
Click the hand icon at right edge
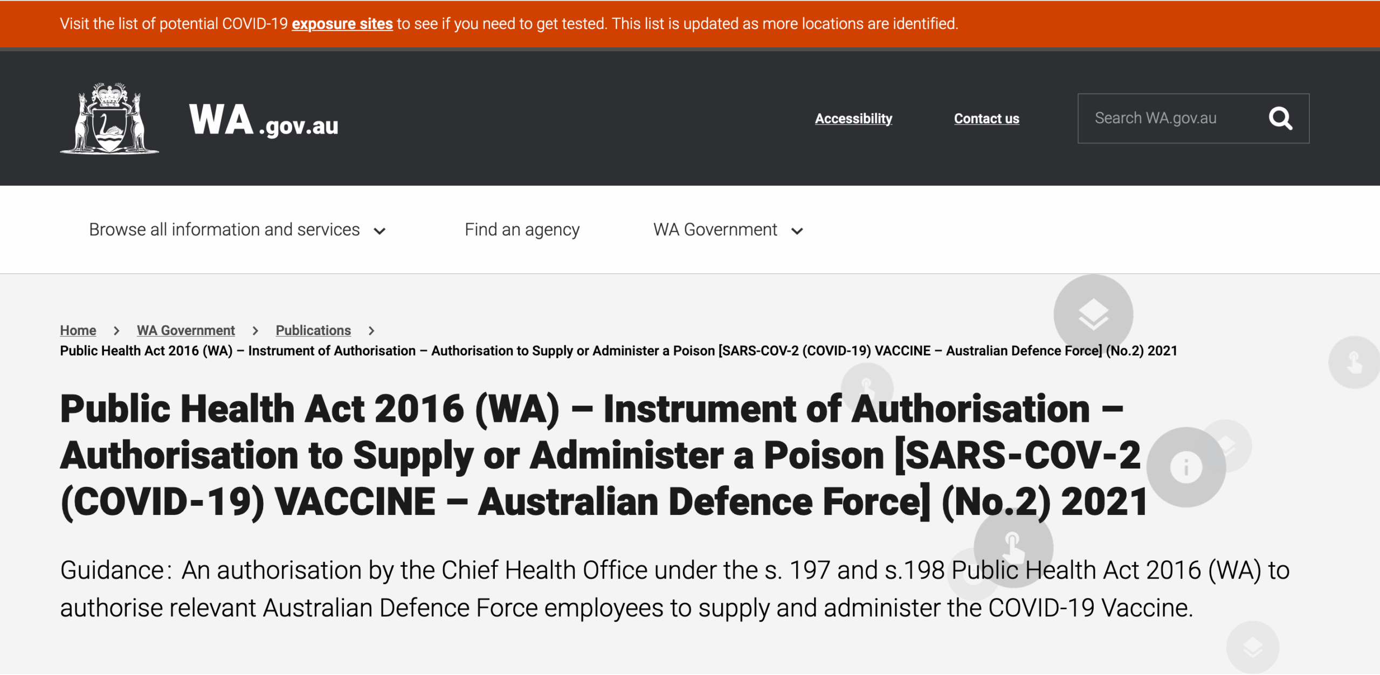coord(1354,362)
